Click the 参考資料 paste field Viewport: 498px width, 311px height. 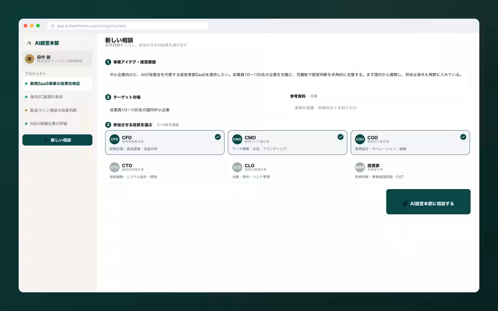(380, 108)
